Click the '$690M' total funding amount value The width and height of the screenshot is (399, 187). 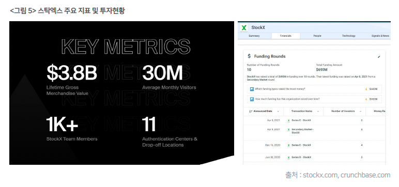click(x=321, y=70)
